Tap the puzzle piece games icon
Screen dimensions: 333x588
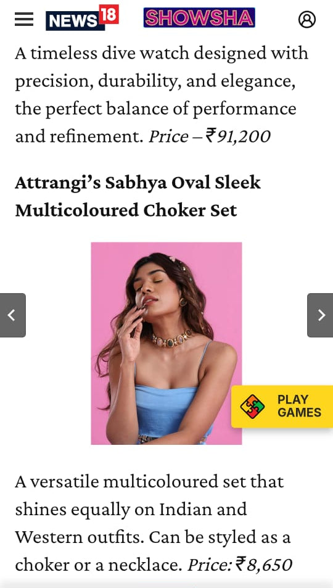pyautogui.click(x=252, y=407)
